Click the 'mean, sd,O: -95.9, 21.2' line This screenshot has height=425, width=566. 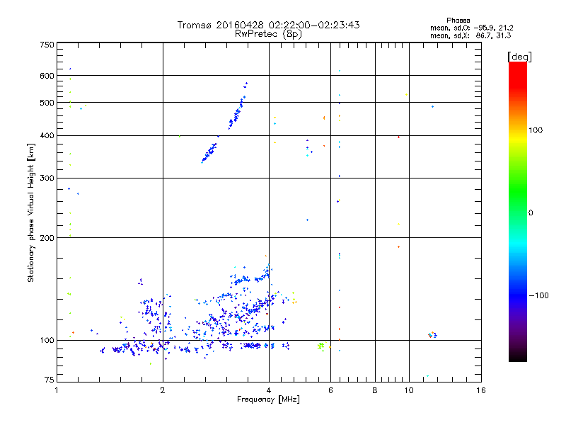pyautogui.click(x=471, y=28)
